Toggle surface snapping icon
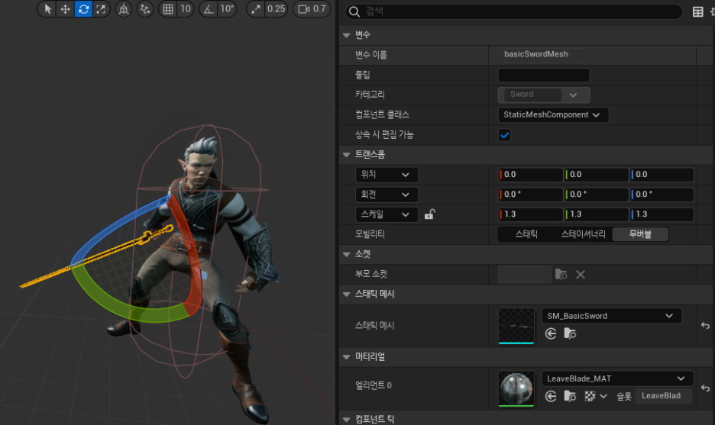Viewport: 715px width, 425px height. point(145,9)
